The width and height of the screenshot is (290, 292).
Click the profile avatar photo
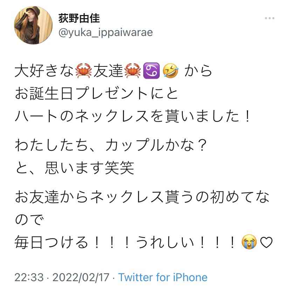[33, 25]
